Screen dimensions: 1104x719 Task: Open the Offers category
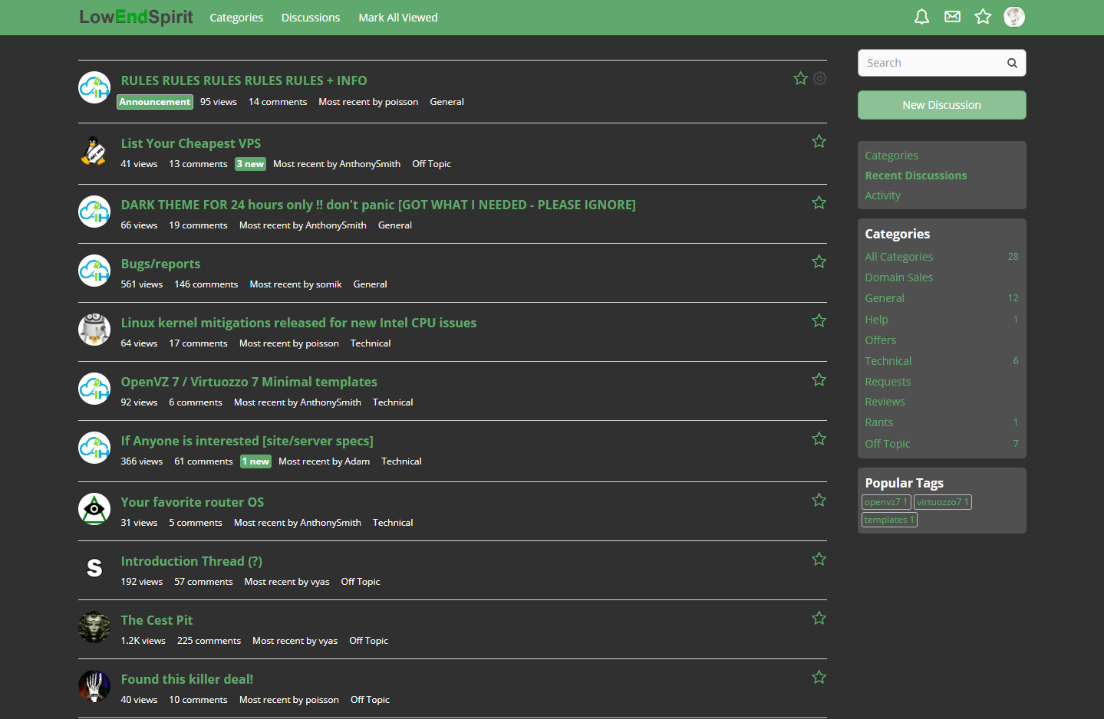point(880,340)
